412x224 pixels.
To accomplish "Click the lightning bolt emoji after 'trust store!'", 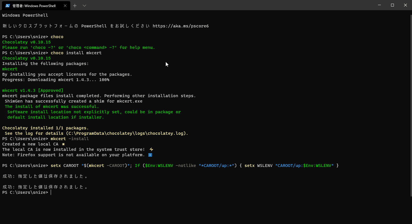I will point(151,149).
